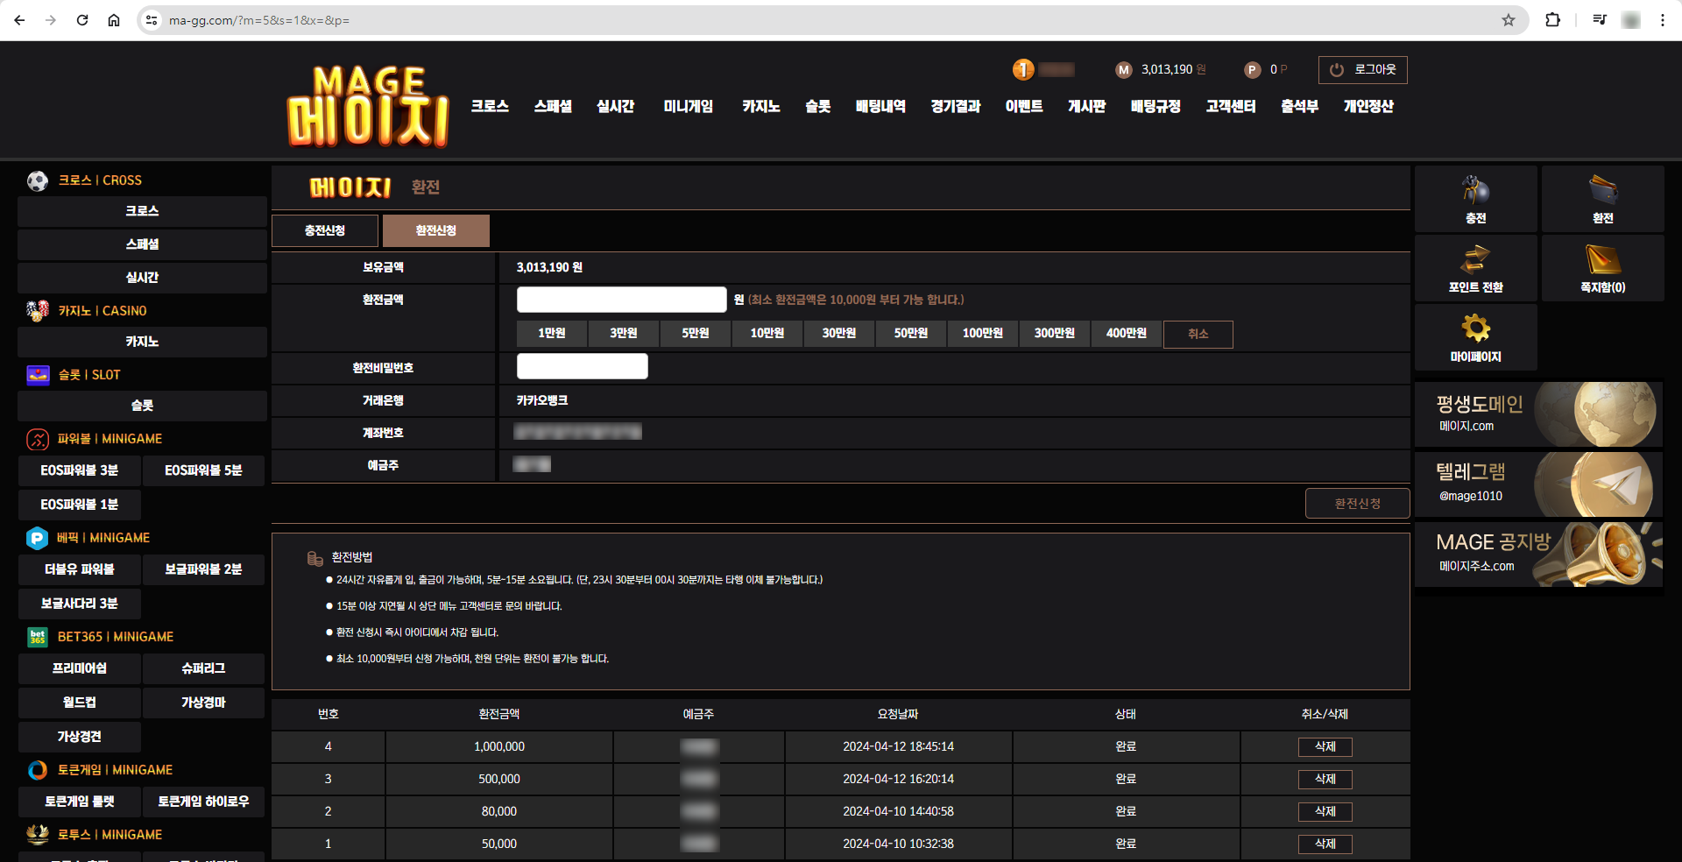
Task: Switch to the 충전신청 tab
Action: [325, 230]
